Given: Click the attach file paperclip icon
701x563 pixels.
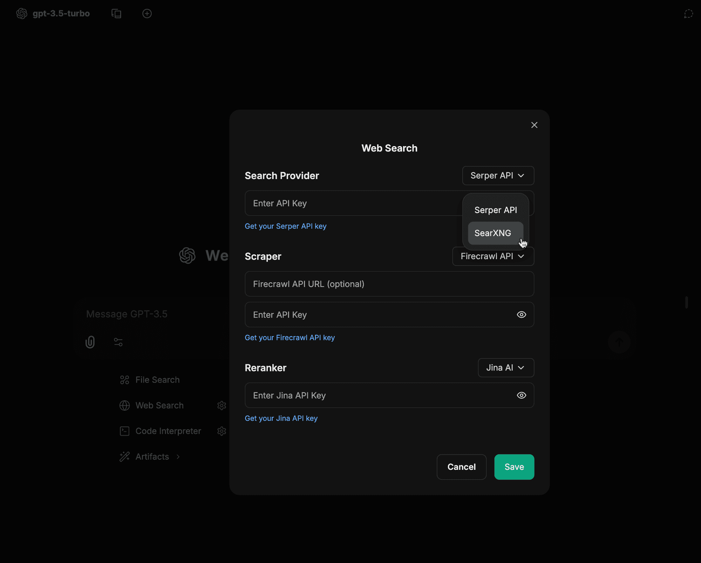Looking at the screenshot, I should point(90,342).
